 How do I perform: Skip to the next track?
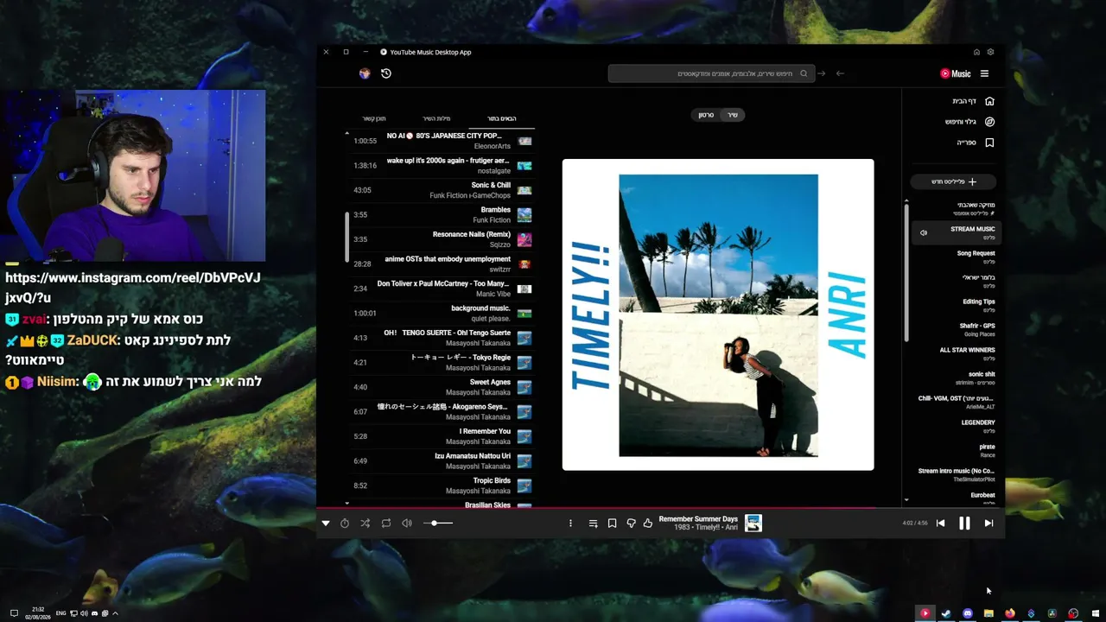(988, 523)
